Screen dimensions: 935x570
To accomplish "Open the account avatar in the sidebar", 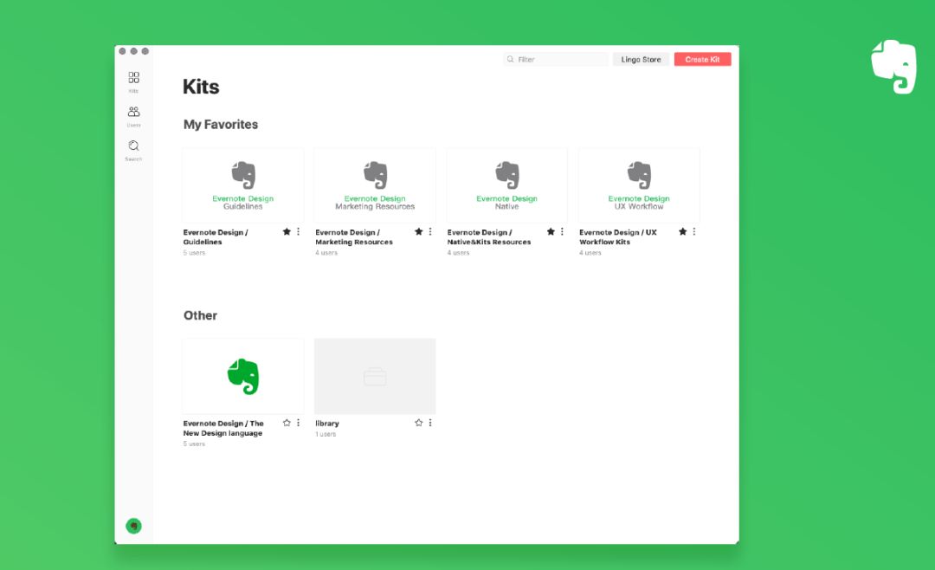I will [x=133, y=526].
